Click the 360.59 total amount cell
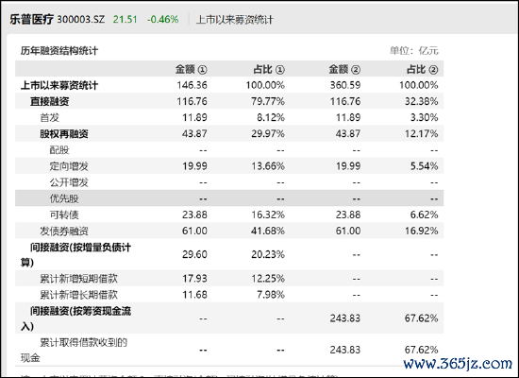 pos(344,85)
